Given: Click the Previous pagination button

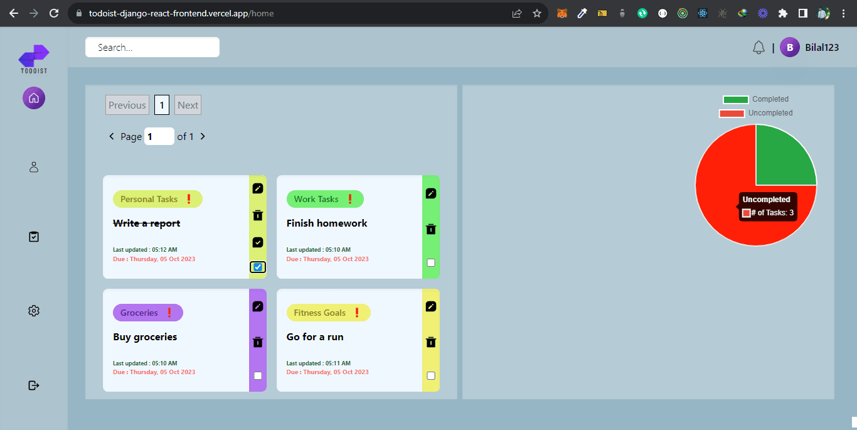Looking at the screenshot, I should tap(127, 105).
